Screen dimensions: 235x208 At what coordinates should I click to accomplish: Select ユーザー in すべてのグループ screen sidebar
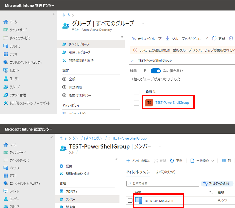pyautogui.click(x=12, y=79)
